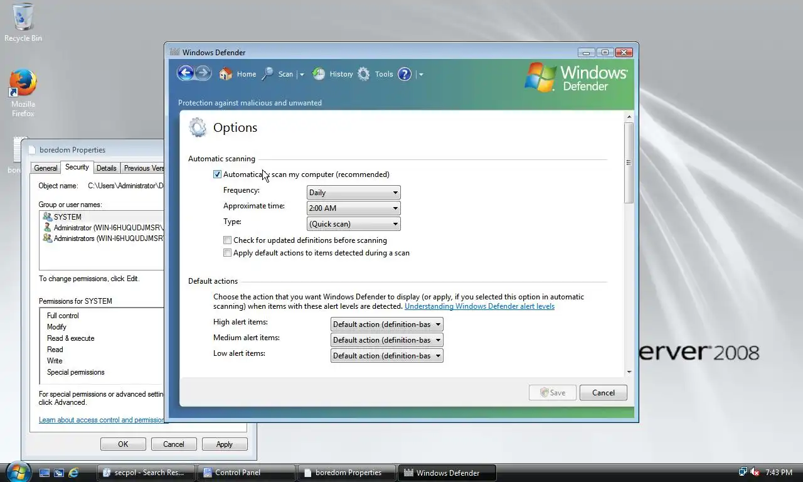Viewport: 803px width, 482px height.
Task: Go back in Windows Defender
Action: (x=186, y=73)
